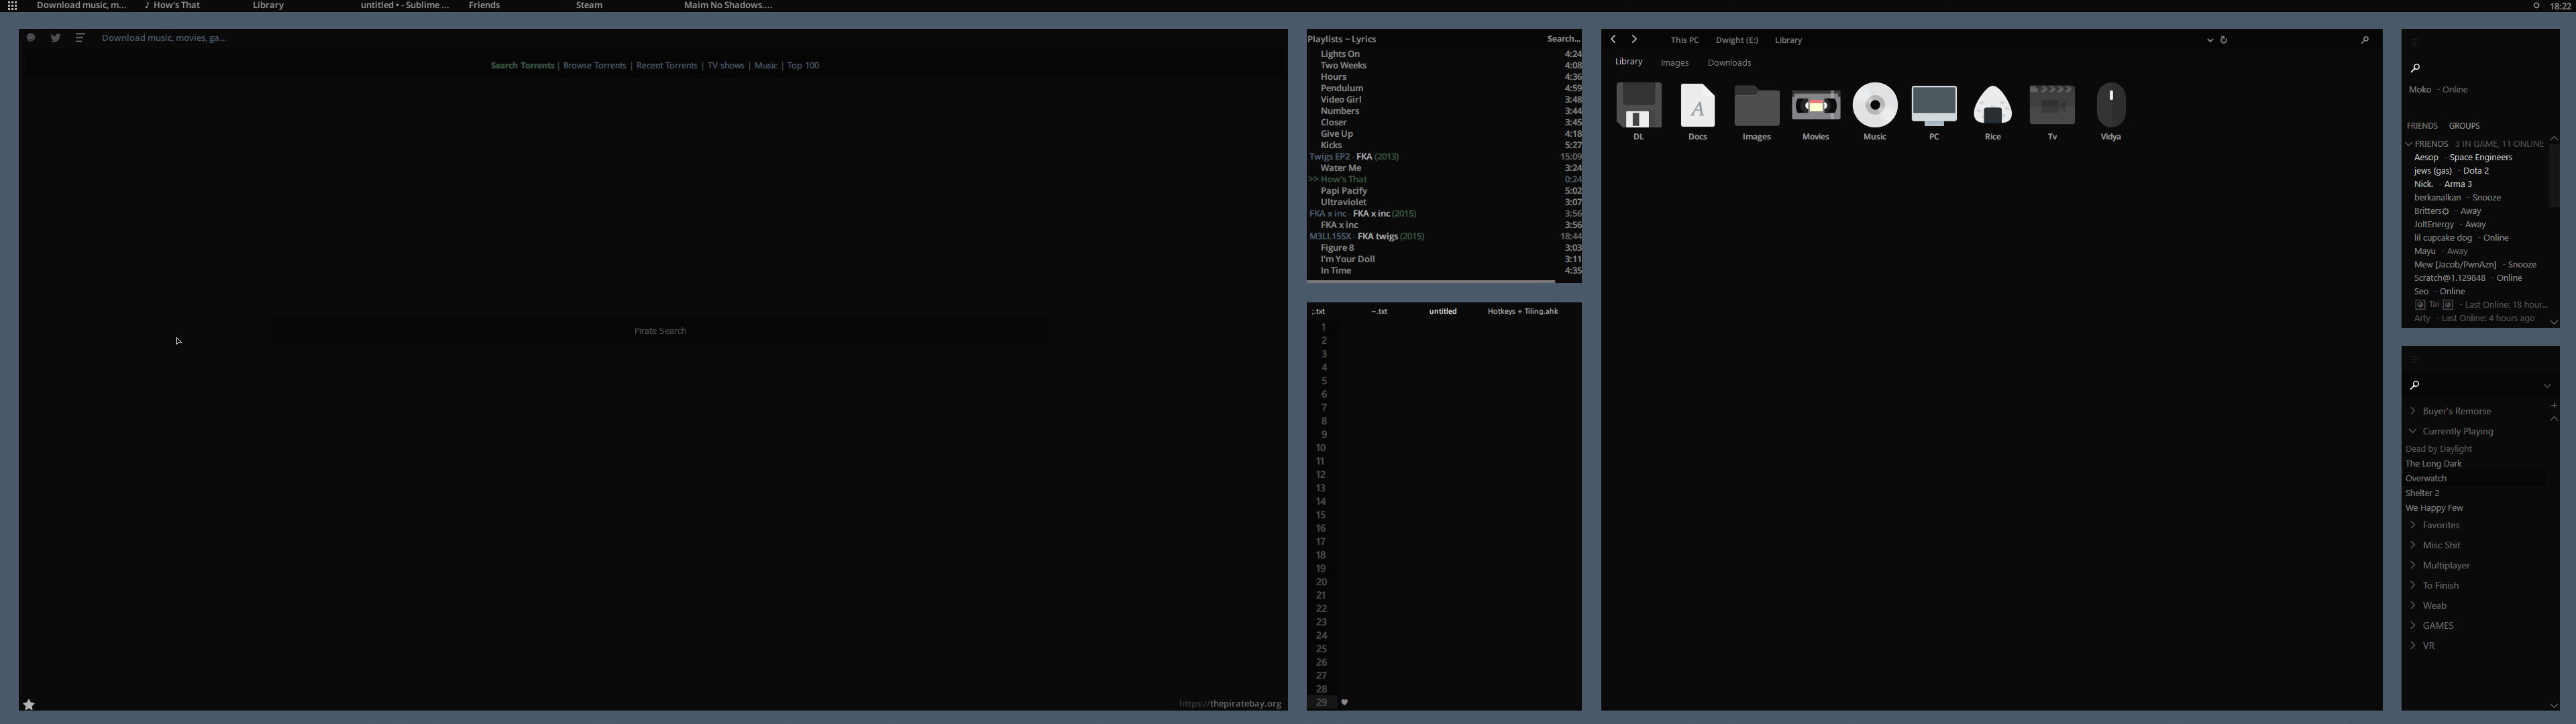Open the apps grid icon in top bar
This screenshot has height=724, width=2576.
pos(12,6)
